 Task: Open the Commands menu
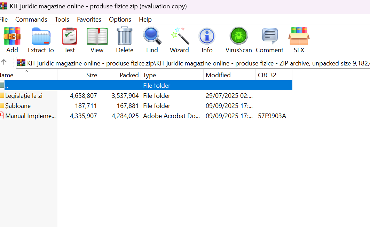[31, 19]
